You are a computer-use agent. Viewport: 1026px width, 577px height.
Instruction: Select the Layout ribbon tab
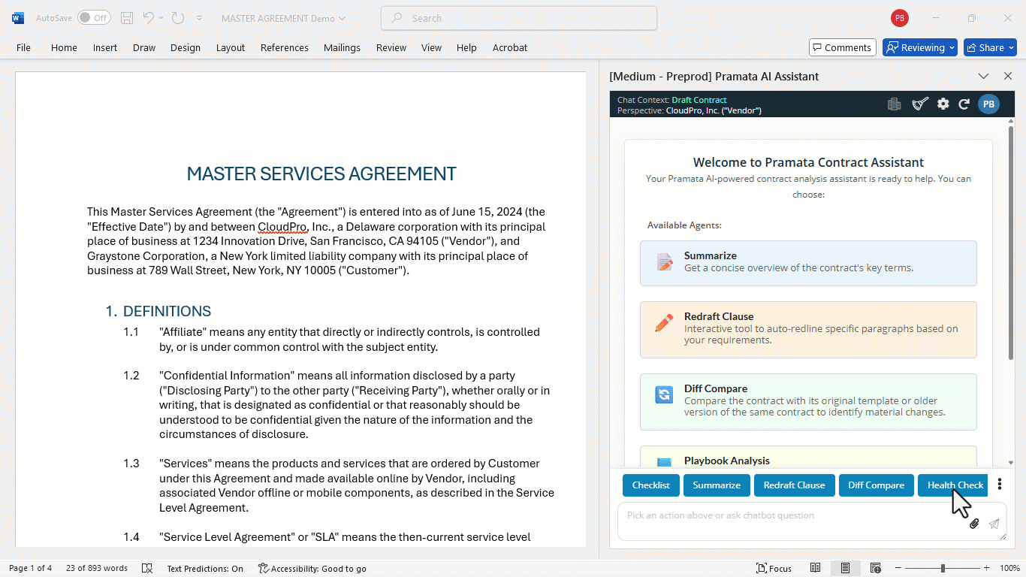231,47
